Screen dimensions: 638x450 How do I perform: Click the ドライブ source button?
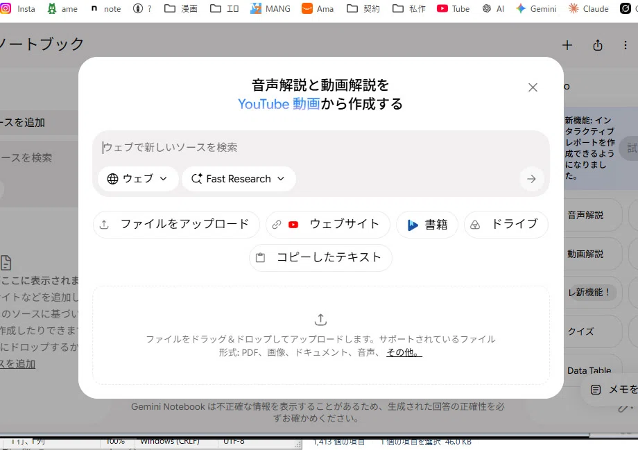(506, 224)
